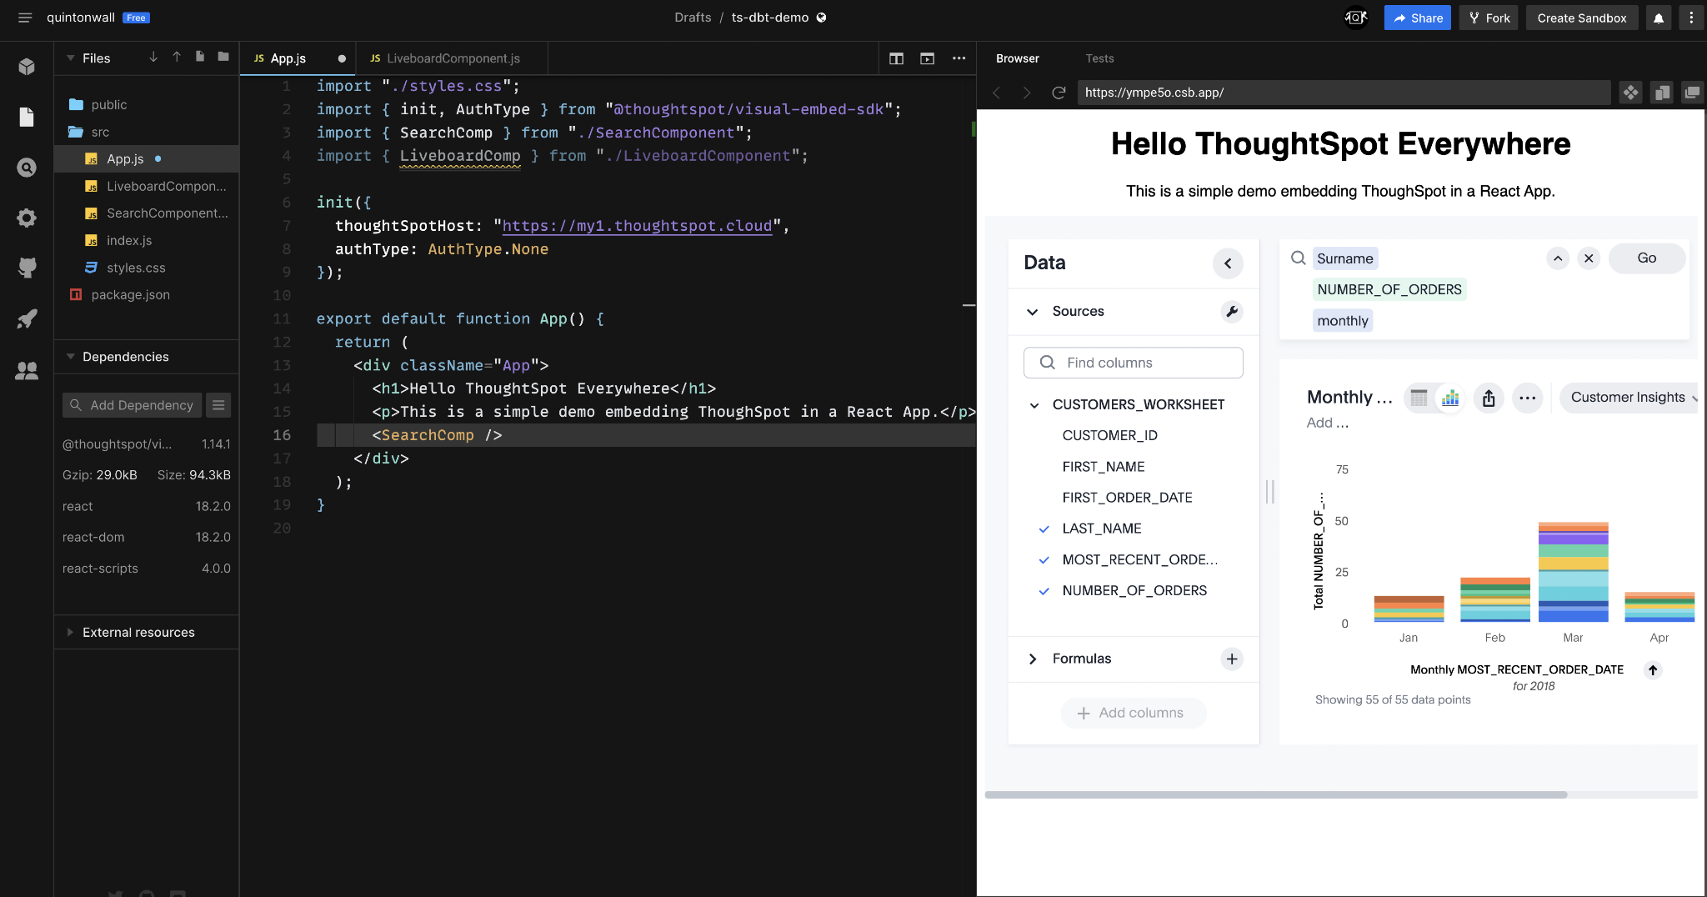This screenshot has height=897, width=1707.
Task: Toggle split editor layout icon
Action: click(x=897, y=58)
